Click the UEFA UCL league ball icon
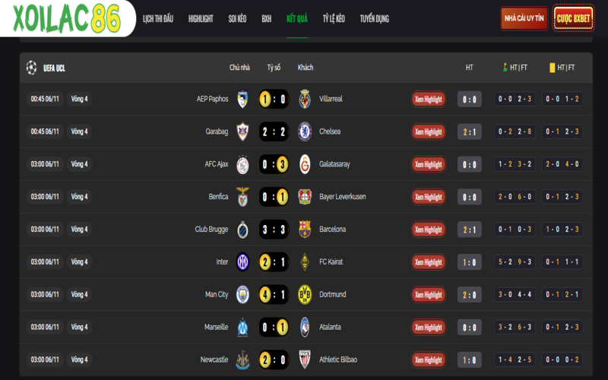Viewport: 608px width, 380px height. pyautogui.click(x=31, y=67)
